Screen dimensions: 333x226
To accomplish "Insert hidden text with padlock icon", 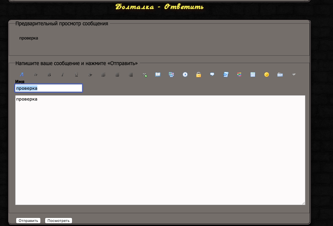I will click(199, 75).
